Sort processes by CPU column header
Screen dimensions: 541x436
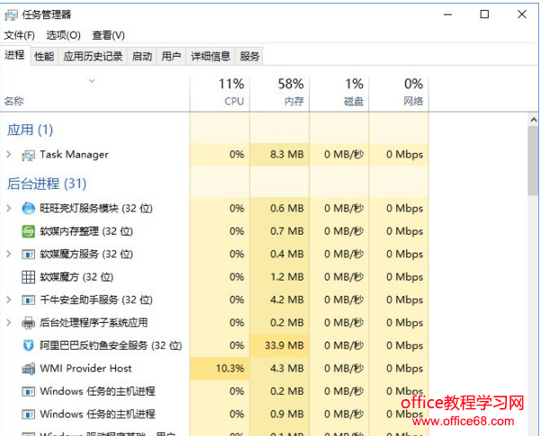[232, 93]
